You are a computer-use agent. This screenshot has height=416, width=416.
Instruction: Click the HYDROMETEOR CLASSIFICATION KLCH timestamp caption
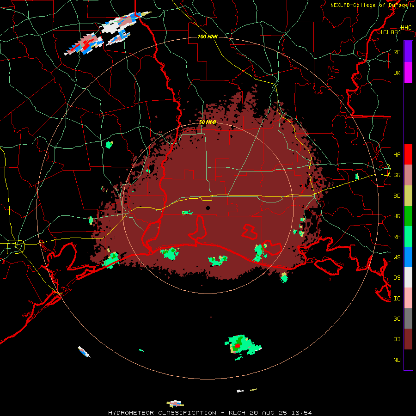click(x=210, y=413)
